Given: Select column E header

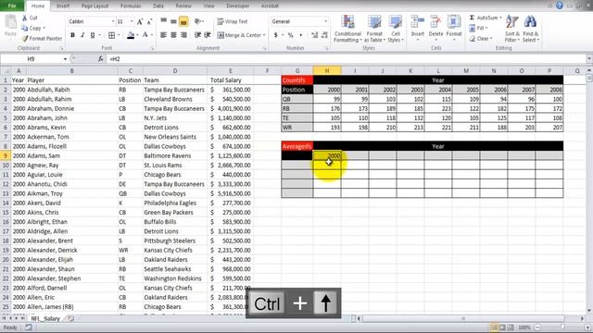Looking at the screenshot, I should click(x=231, y=70).
